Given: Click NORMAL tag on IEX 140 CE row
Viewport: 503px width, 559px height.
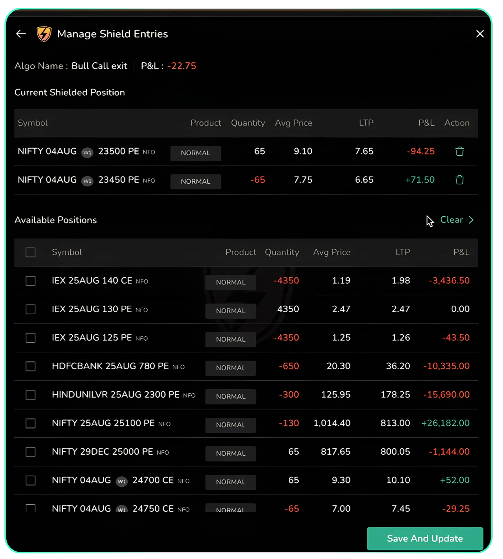Looking at the screenshot, I should (231, 282).
